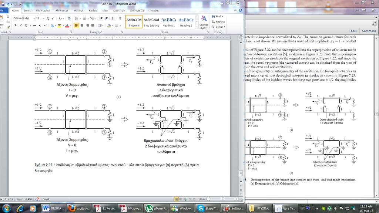Switch to Mailings tab
Screen dimensions: 379x213
pyautogui.click(x=78, y=11)
